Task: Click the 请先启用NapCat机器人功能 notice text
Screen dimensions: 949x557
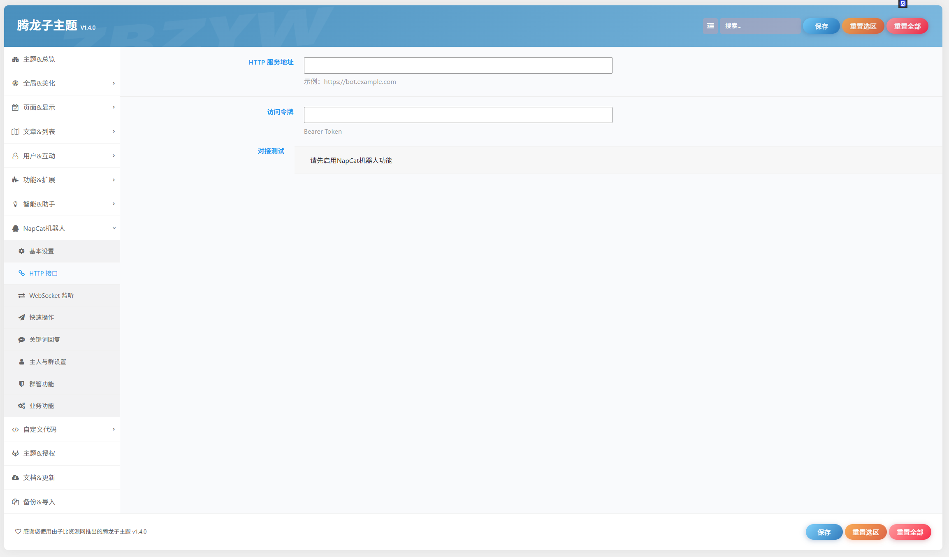Action: (x=351, y=160)
